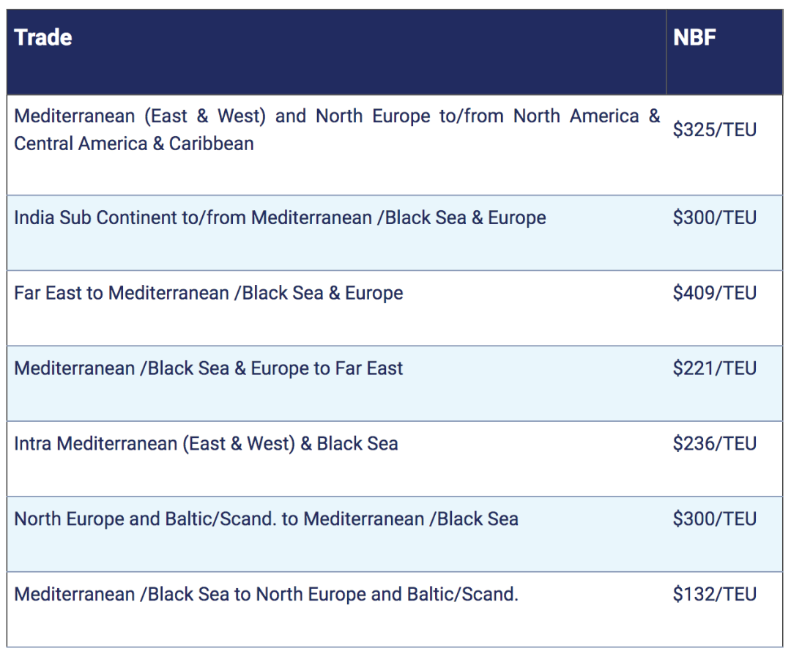
Task: Click the $236/TEU rate cell
Action: click(714, 444)
